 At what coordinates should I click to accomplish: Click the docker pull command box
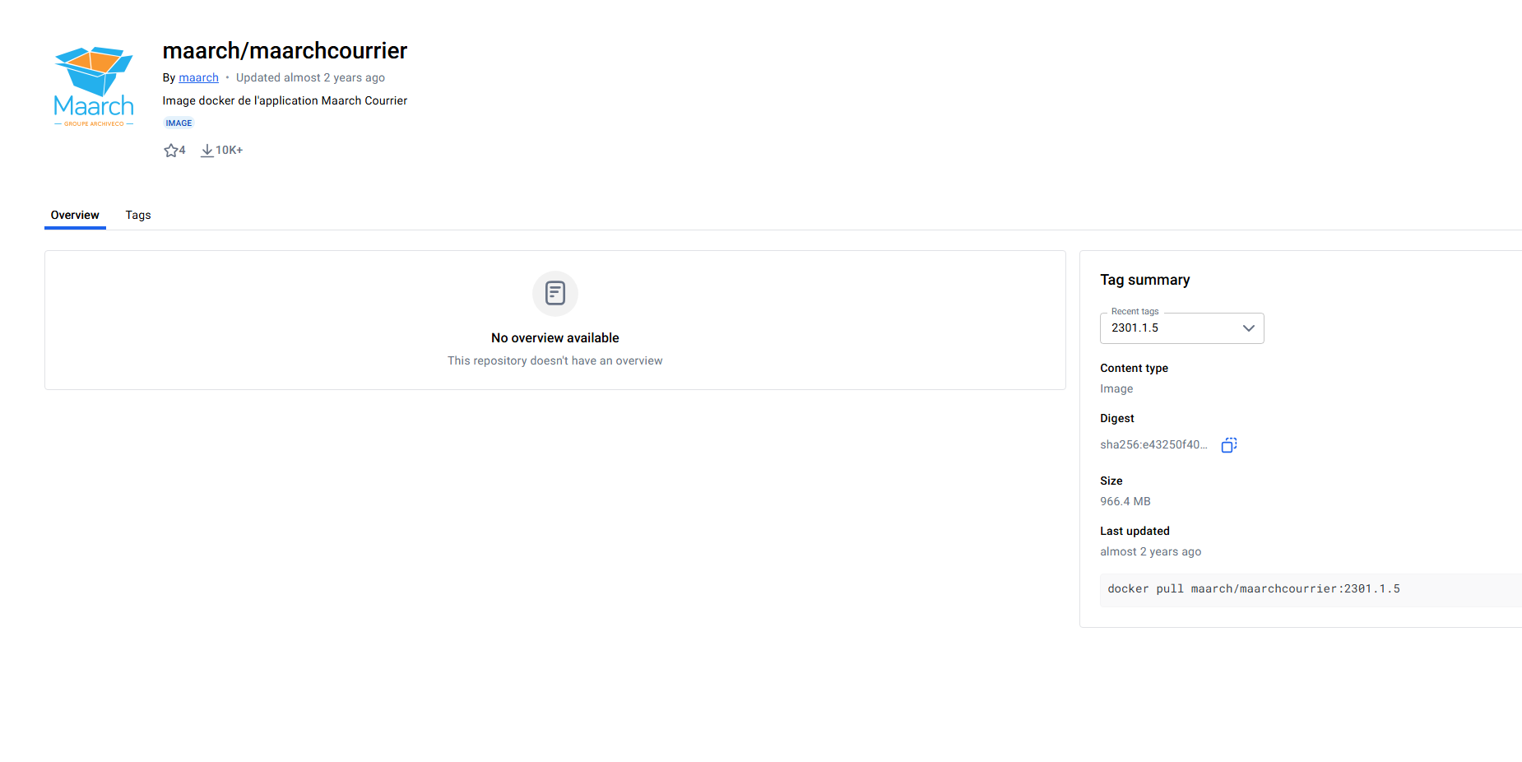pyautogui.click(x=1308, y=590)
